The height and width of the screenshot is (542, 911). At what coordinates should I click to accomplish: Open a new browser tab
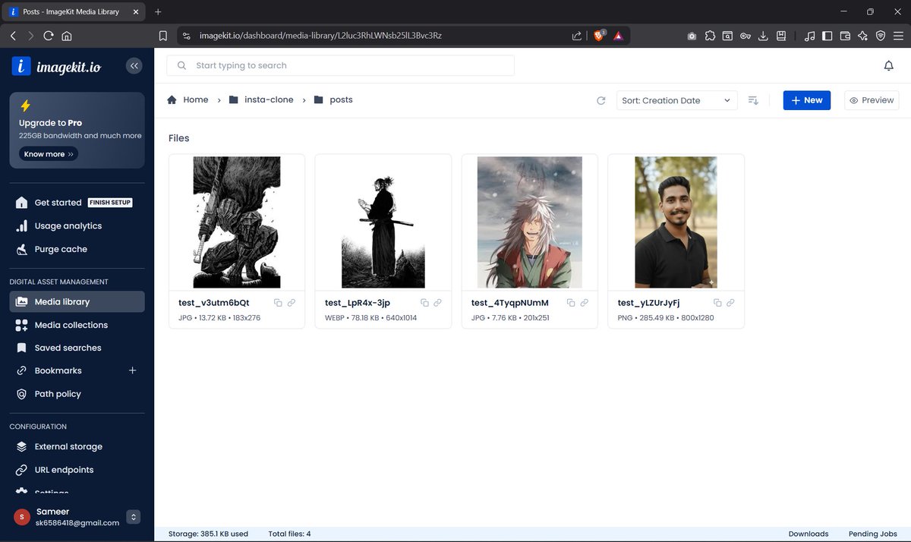pos(158,12)
